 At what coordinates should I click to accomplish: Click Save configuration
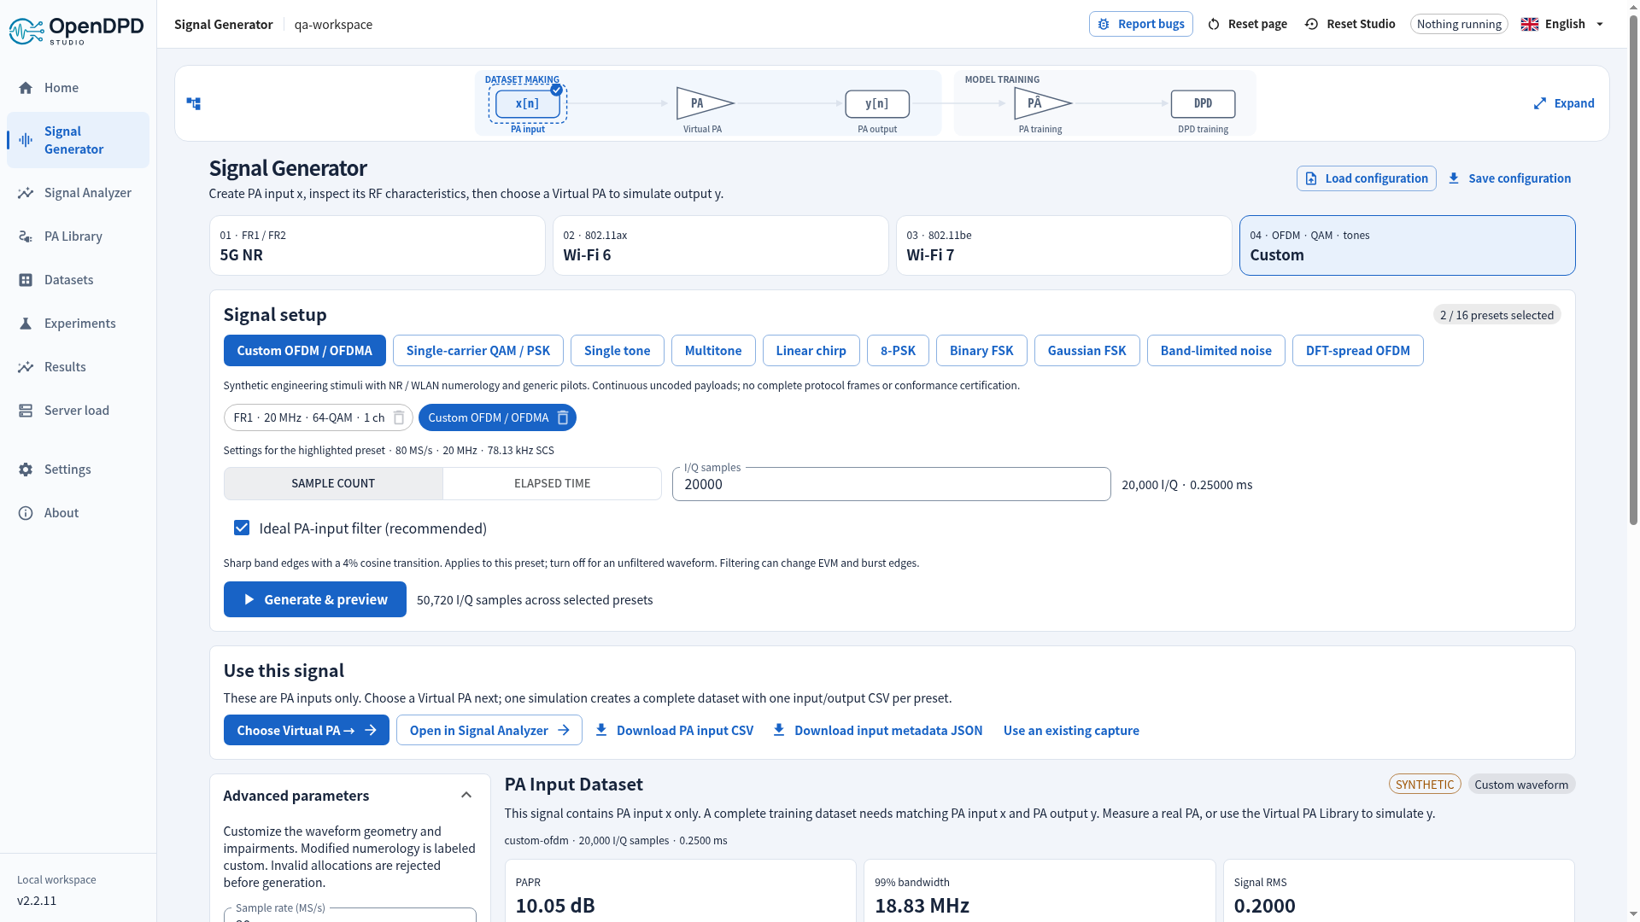(1509, 178)
